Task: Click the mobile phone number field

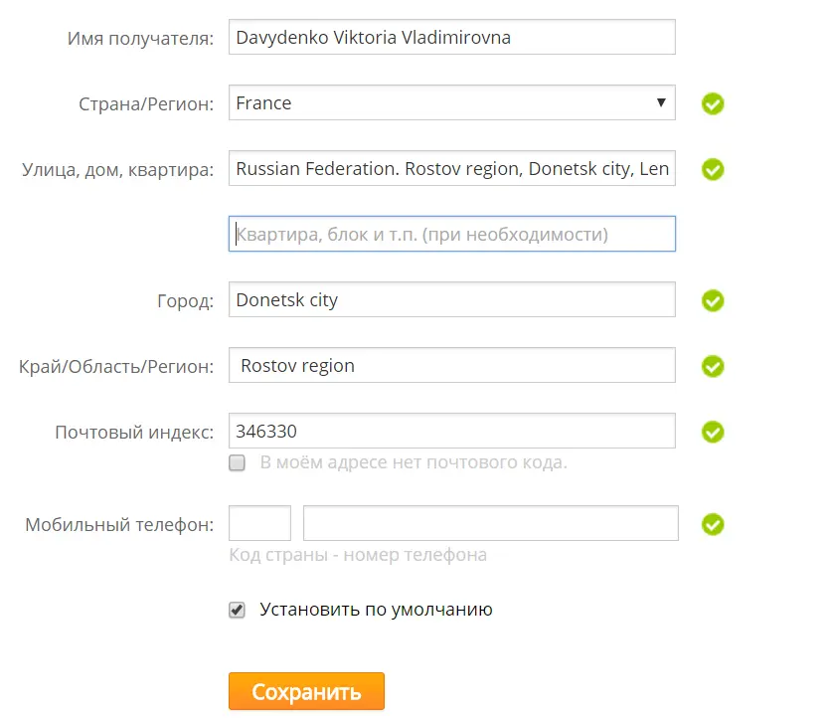Action: [490, 523]
